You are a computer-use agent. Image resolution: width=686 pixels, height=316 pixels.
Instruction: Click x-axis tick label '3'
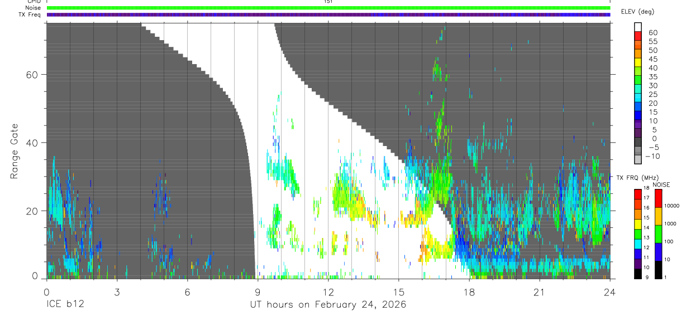coord(117,293)
